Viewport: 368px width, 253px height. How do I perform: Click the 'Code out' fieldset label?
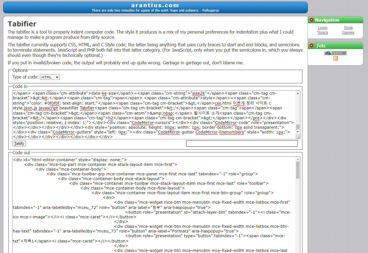tap(21, 153)
